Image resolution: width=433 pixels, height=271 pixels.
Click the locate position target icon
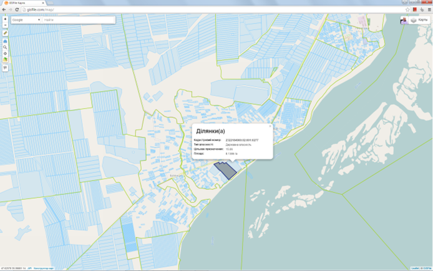5,54
